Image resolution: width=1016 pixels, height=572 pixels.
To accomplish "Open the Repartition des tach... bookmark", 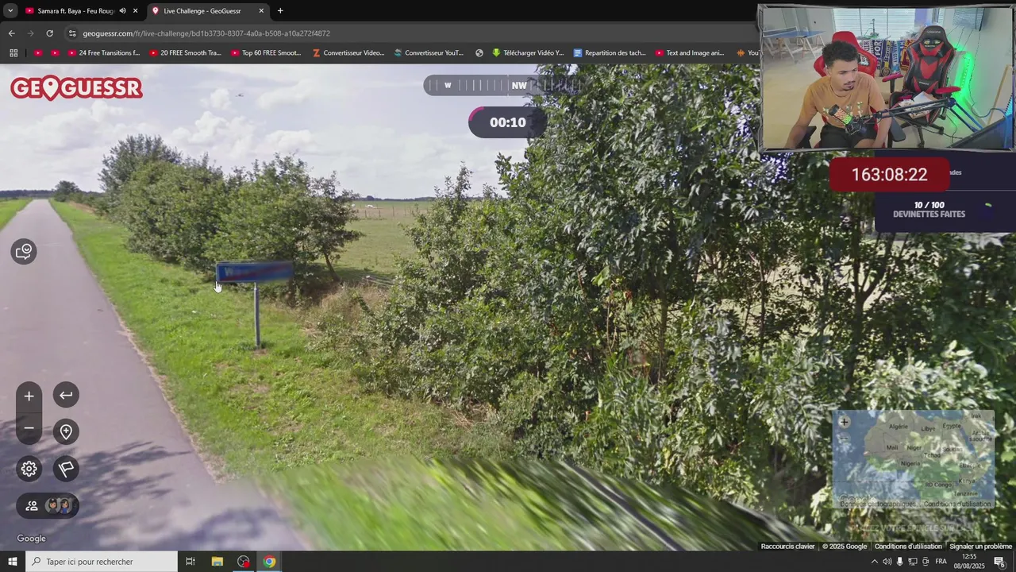I will (610, 53).
